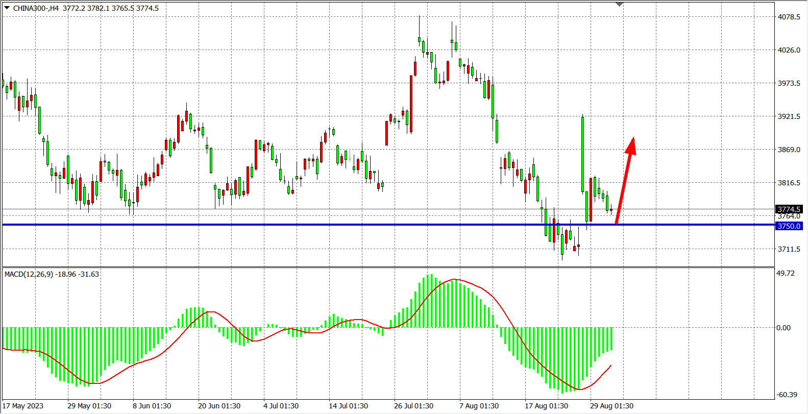
Task: Click the CHINA300-,H4 symbol title
Action: [x=36, y=8]
